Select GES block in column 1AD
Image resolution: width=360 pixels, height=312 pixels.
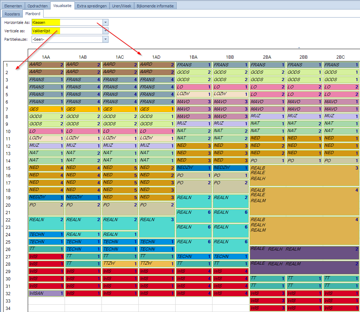coord(157,109)
